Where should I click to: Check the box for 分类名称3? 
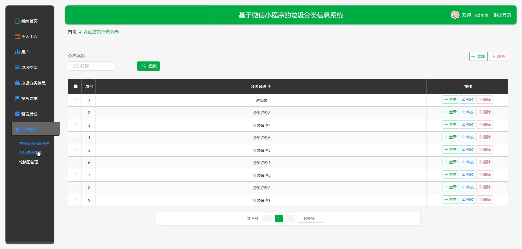tap(76, 175)
